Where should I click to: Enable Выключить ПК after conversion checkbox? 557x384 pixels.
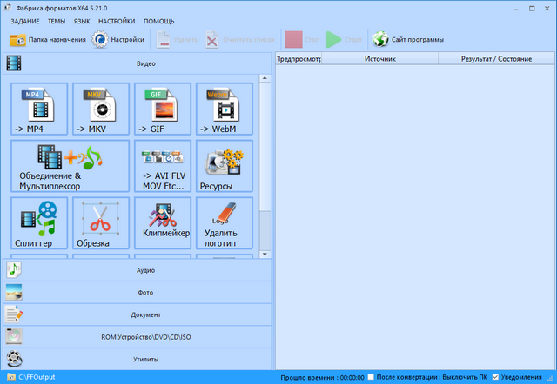pyautogui.click(x=372, y=378)
